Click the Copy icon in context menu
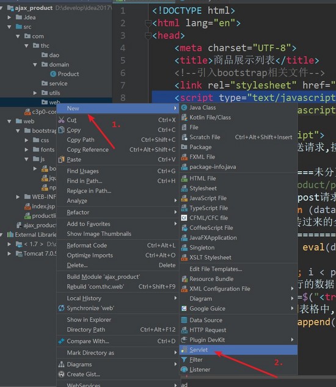Image resolution: width=336 pixels, height=387 pixels. click(x=62, y=130)
